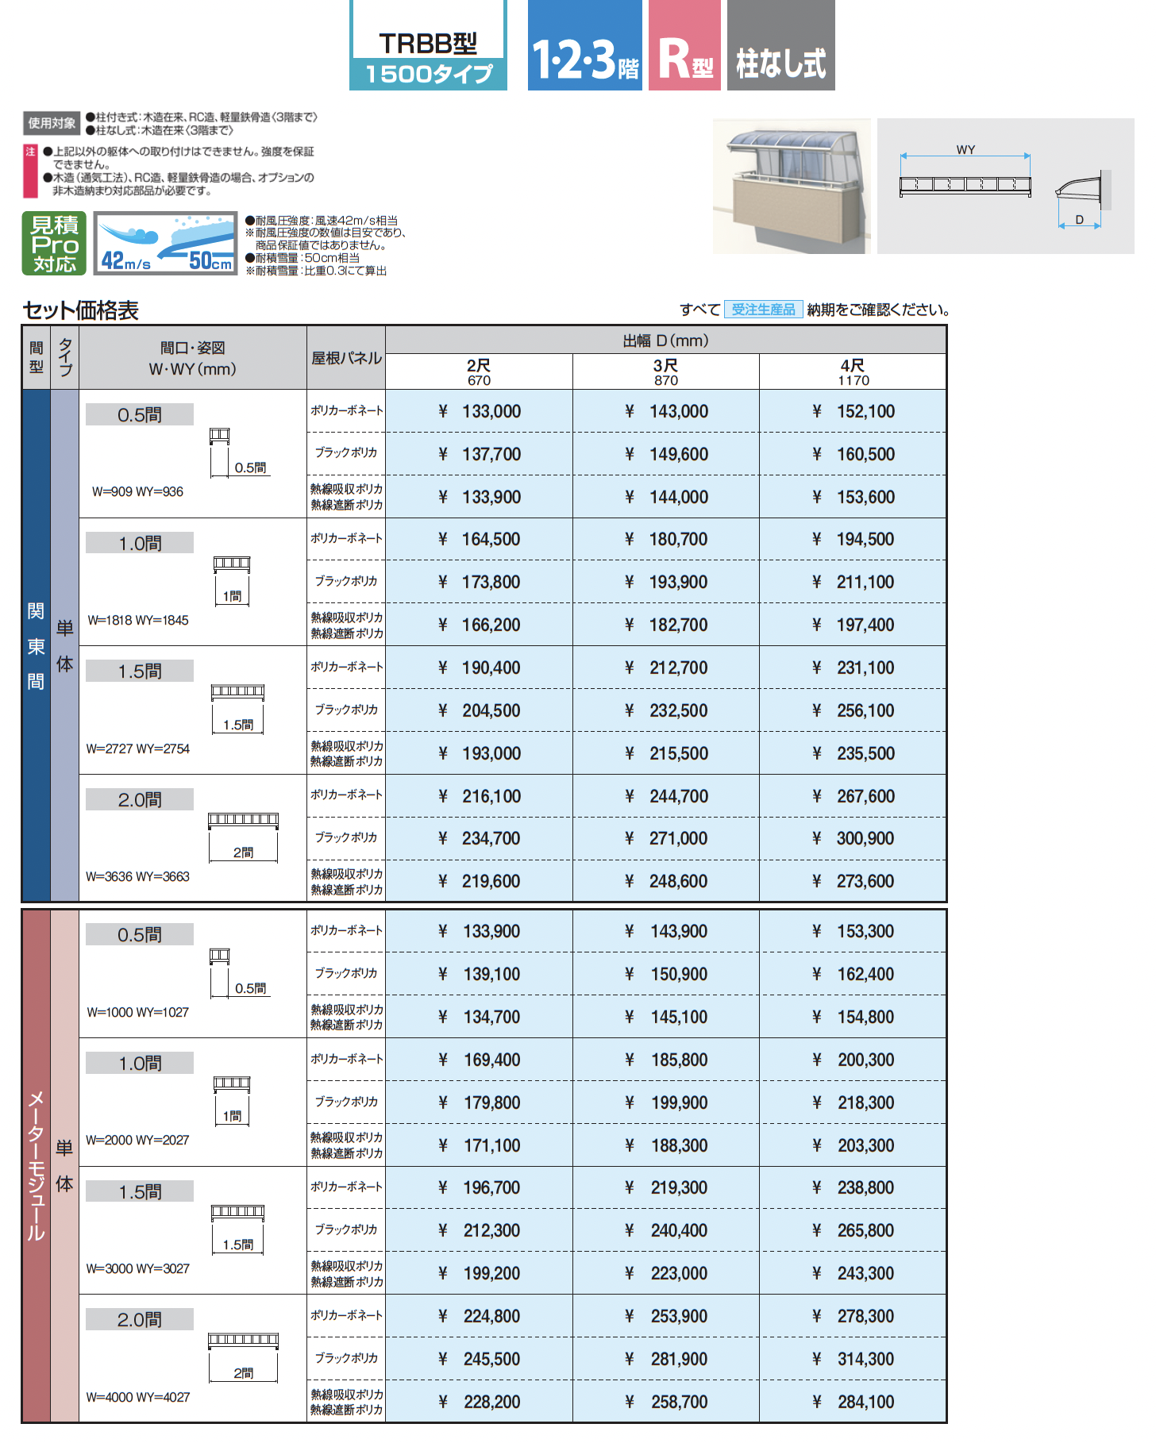The width and height of the screenshot is (1156, 1443).
Task: Click the ¥224,800 price cell
Action: 479,1316
